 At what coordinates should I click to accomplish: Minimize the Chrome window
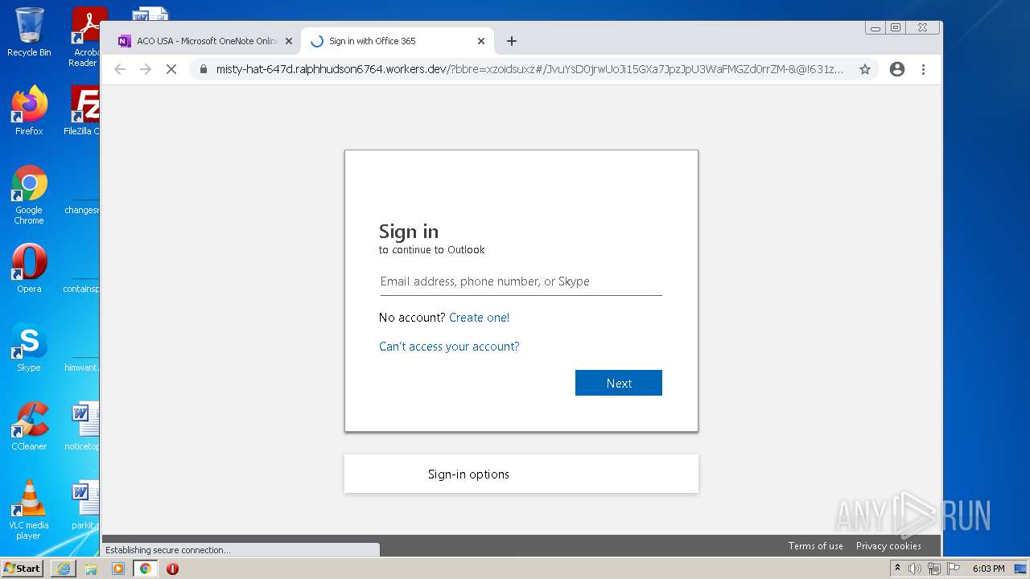875,27
